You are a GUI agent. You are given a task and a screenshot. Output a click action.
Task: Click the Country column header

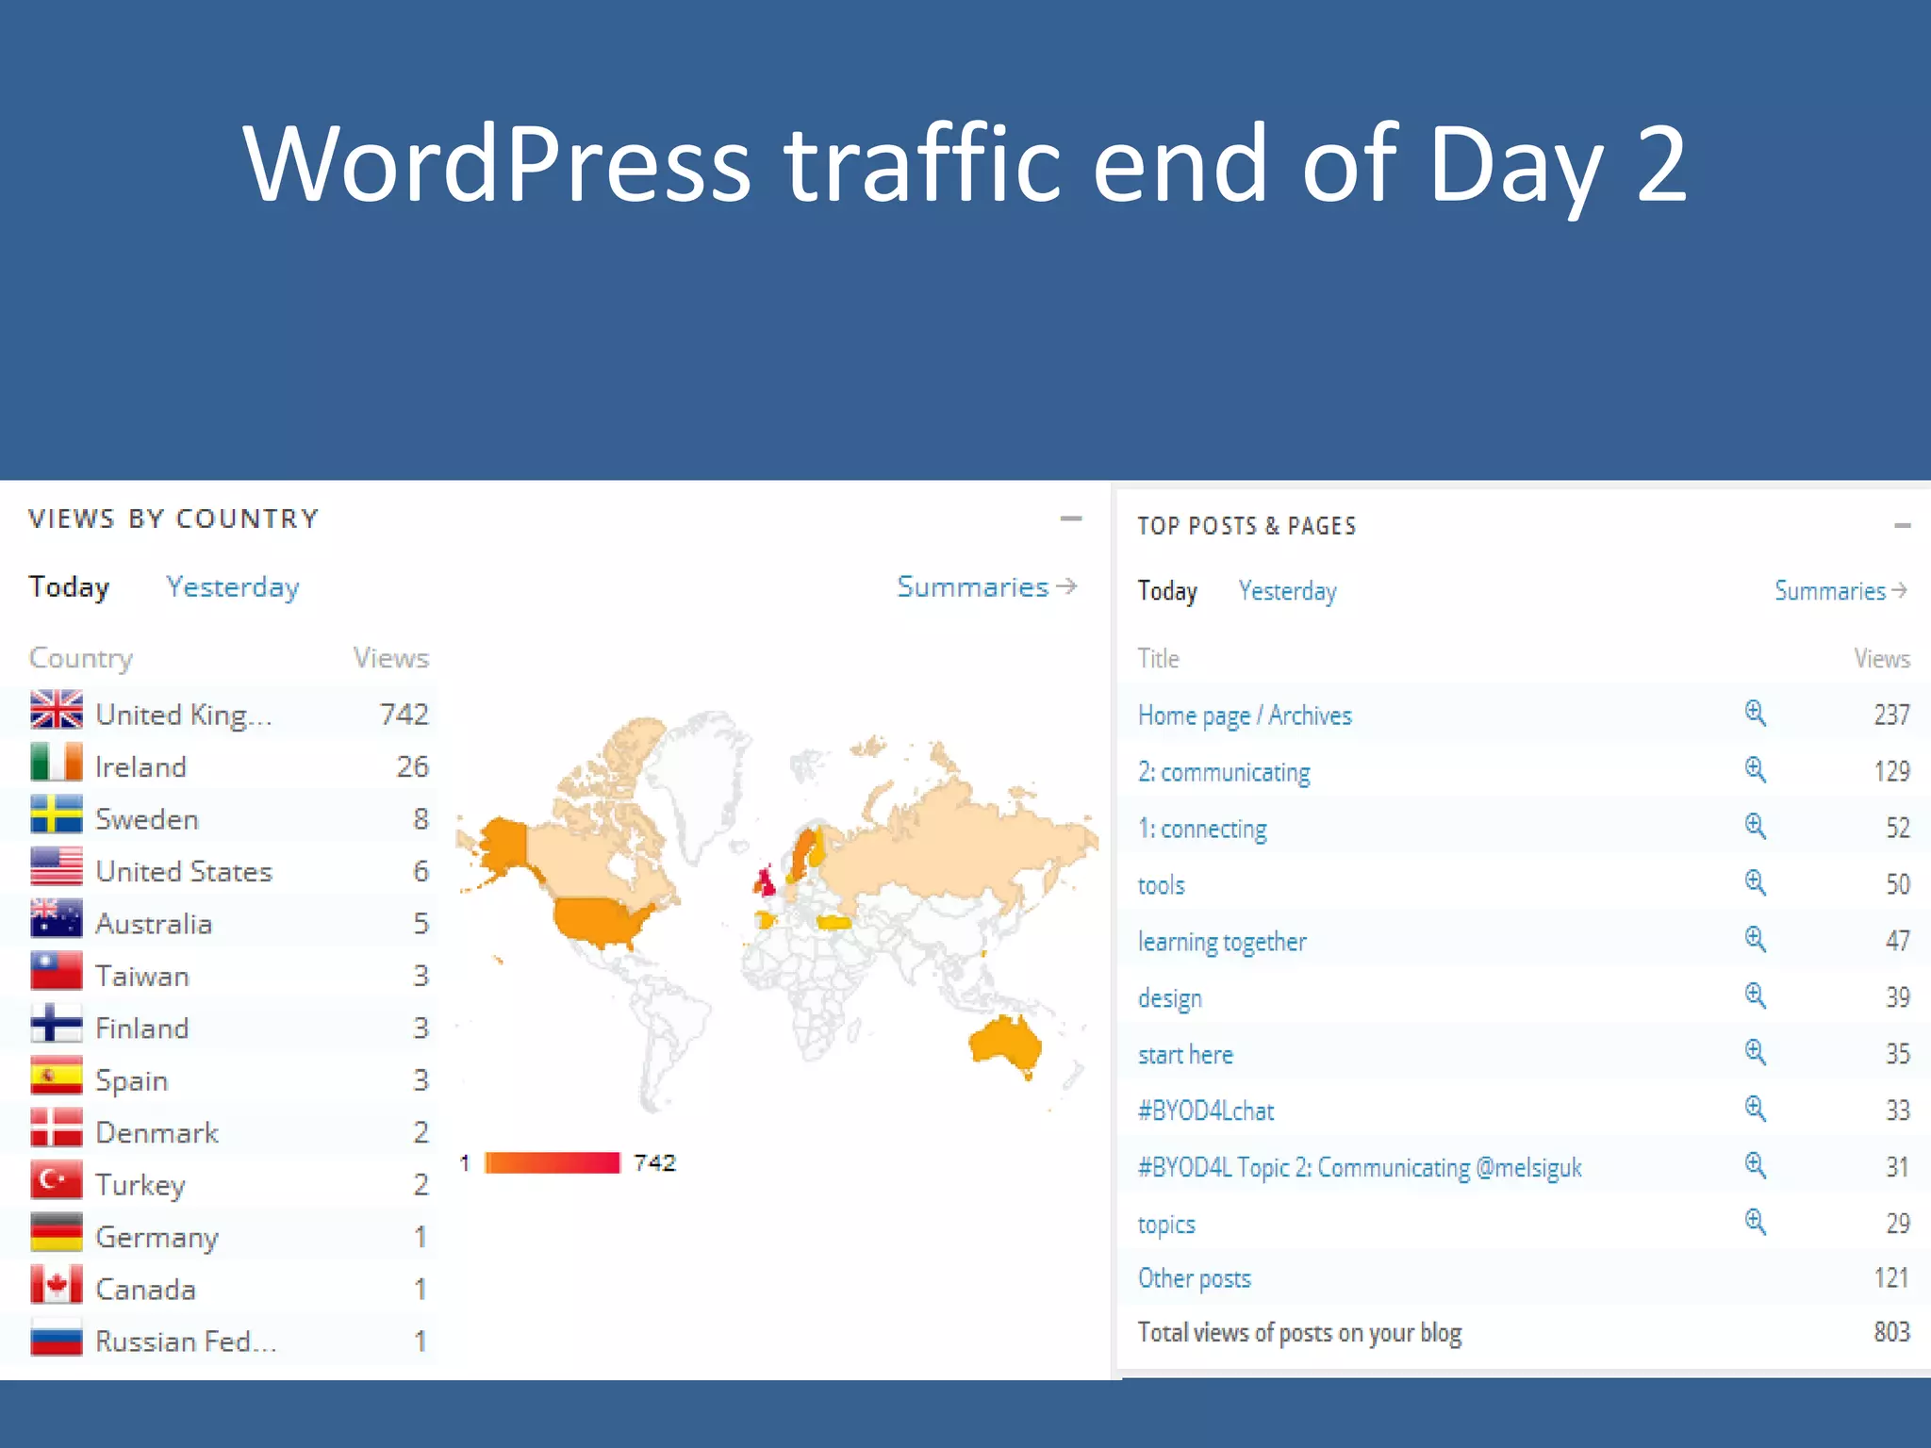[81, 658]
